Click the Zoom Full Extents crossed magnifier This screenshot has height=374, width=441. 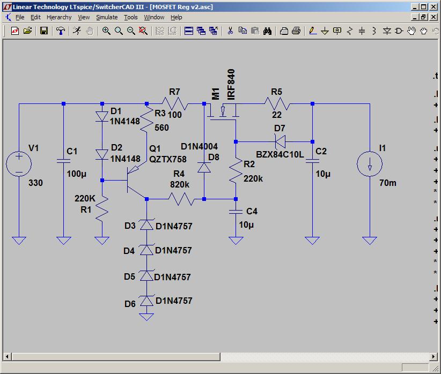143,31
